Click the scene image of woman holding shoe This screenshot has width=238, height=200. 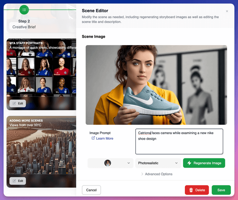[x=156, y=85]
